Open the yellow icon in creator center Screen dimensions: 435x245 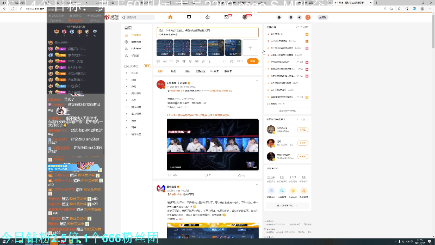pyautogui.click(x=293, y=191)
